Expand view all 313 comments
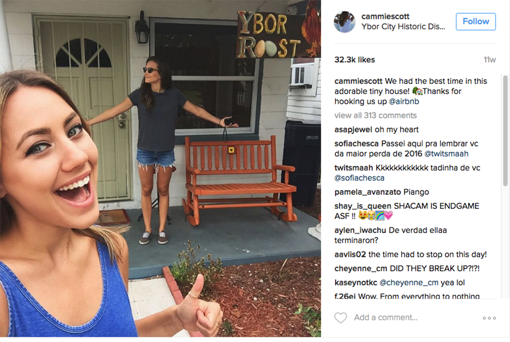The height and width of the screenshot is (342, 510). pyautogui.click(x=375, y=115)
